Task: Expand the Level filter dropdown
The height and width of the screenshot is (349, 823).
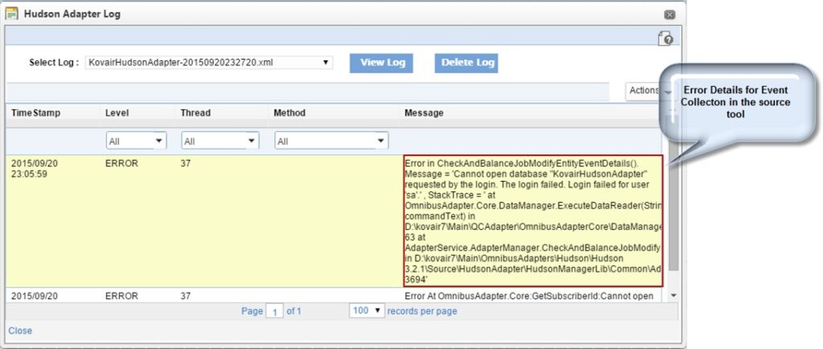Action: 136,141
